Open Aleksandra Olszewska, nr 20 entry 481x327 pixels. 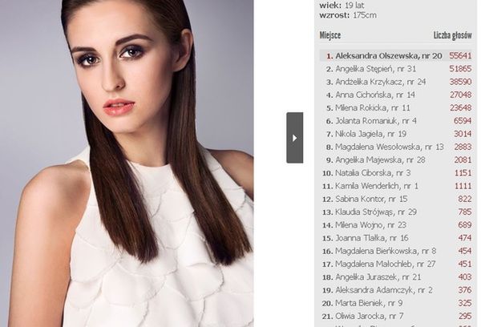(389, 56)
